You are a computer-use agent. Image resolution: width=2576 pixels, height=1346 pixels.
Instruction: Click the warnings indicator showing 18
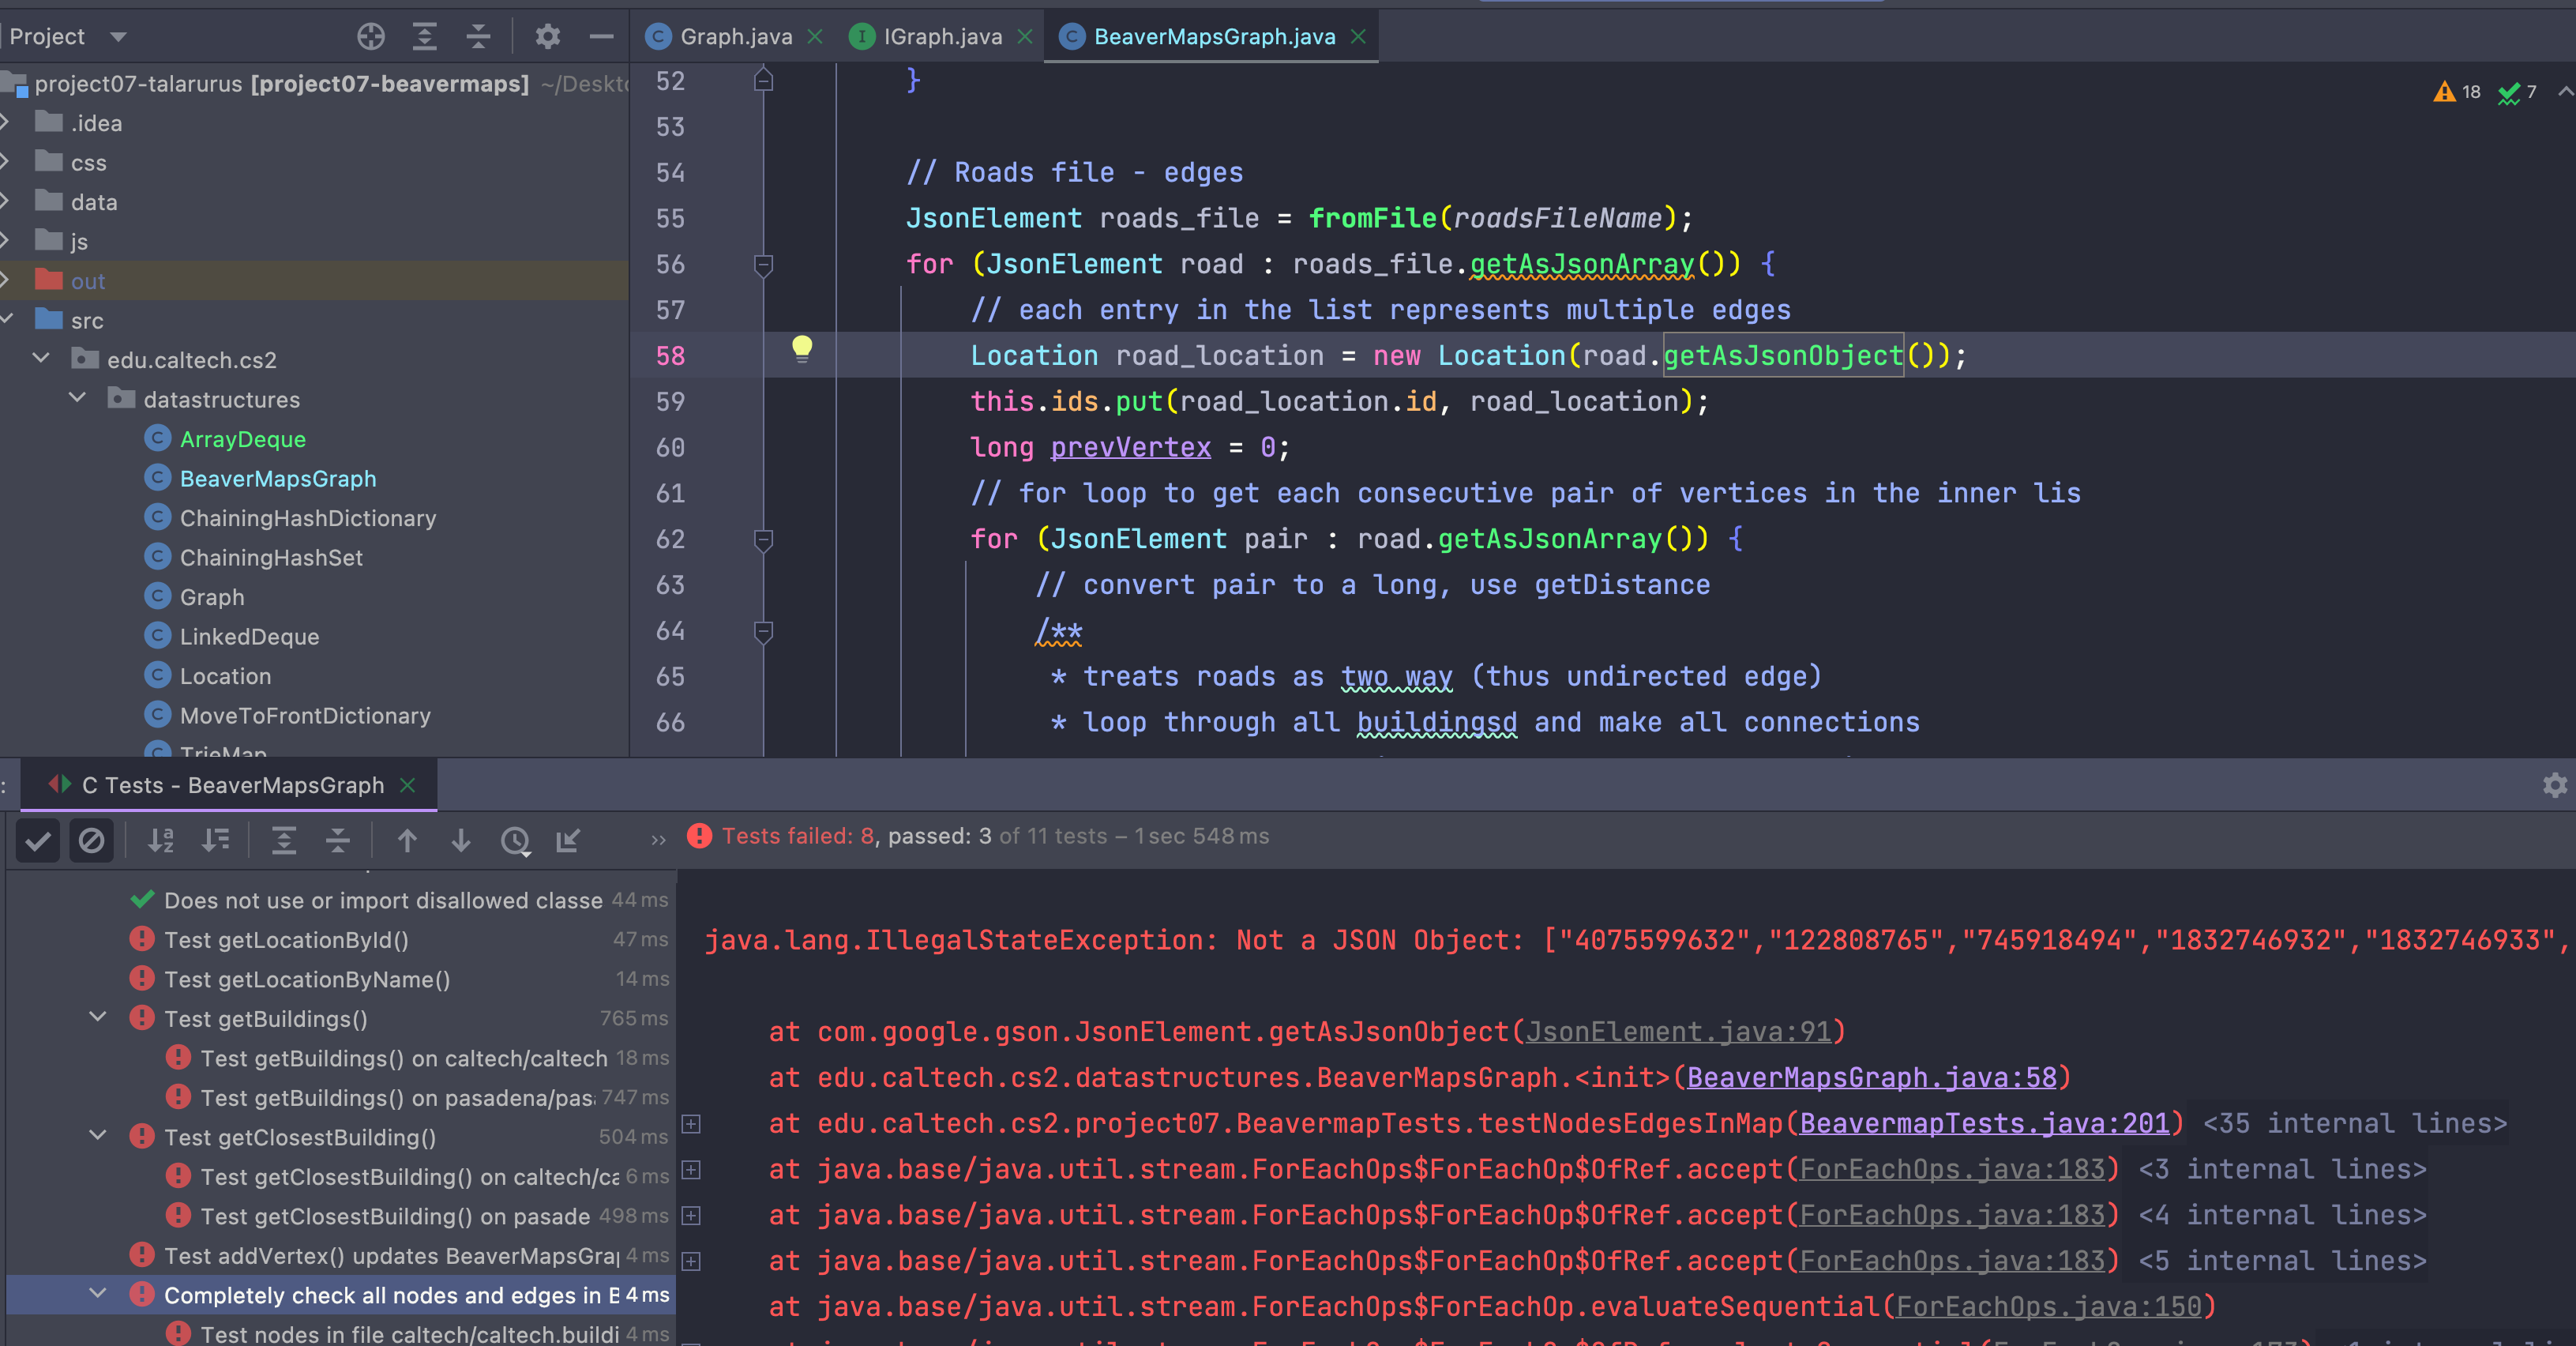coord(2457,92)
